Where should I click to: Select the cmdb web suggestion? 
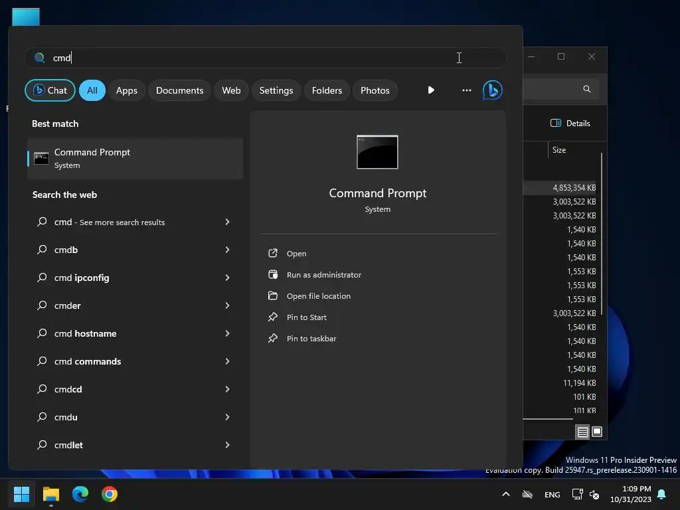point(135,250)
